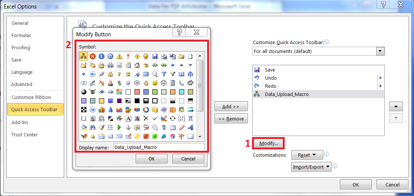
Task: Pick the blue information 'i' symbol
Action: click(102, 56)
